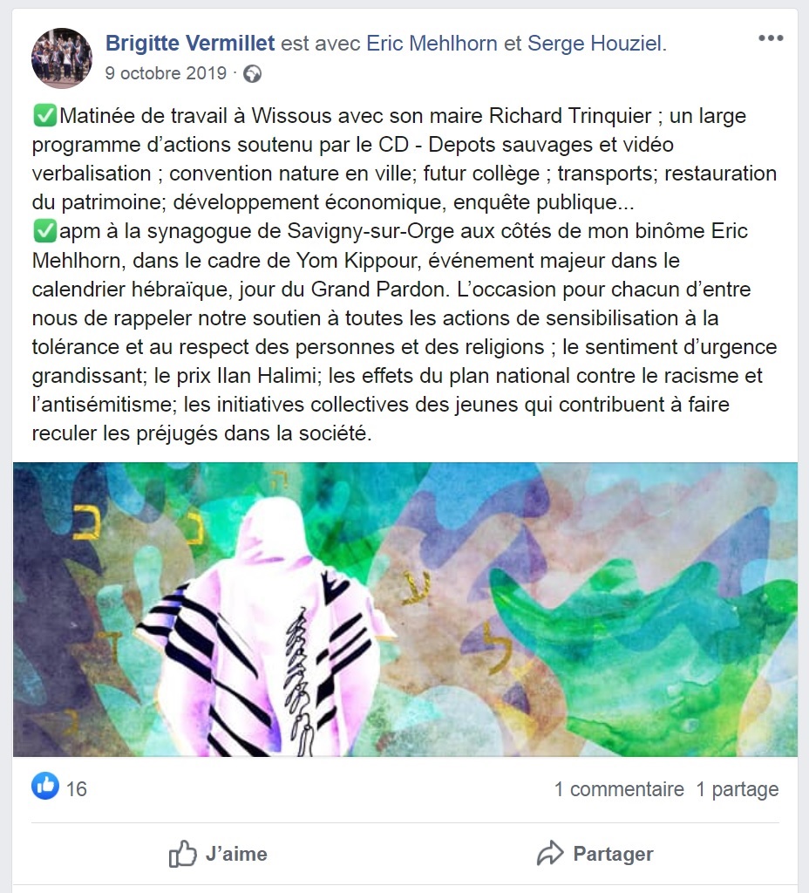Click the public globe privacy icon
Viewport: 809px width, 893px height.
(253, 74)
